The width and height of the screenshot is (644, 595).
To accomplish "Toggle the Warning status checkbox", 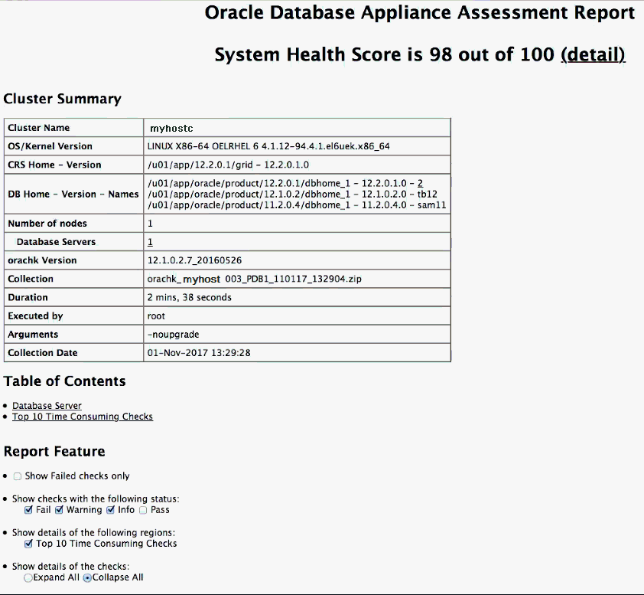I will point(59,509).
